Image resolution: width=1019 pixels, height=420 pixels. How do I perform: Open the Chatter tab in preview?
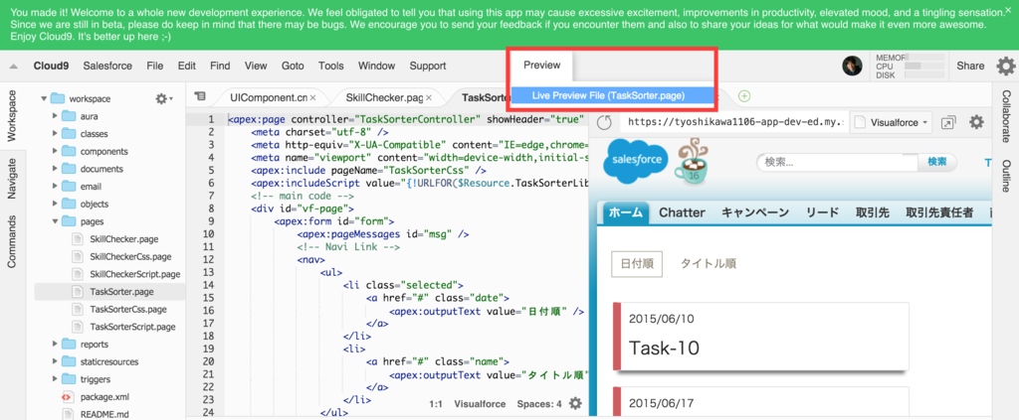tap(682, 212)
